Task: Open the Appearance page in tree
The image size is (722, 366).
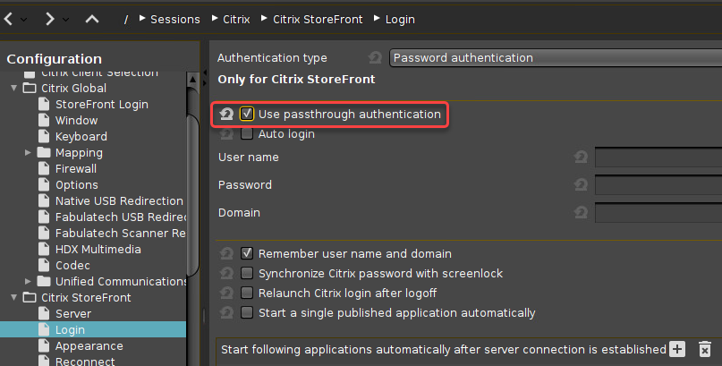Action: coord(89,346)
